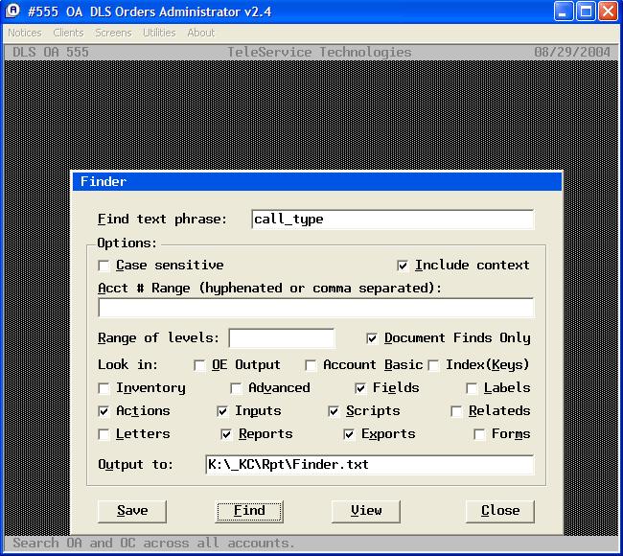Click the '08/29/2004' date in header
The height and width of the screenshot is (556, 623).
[x=572, y=52]
